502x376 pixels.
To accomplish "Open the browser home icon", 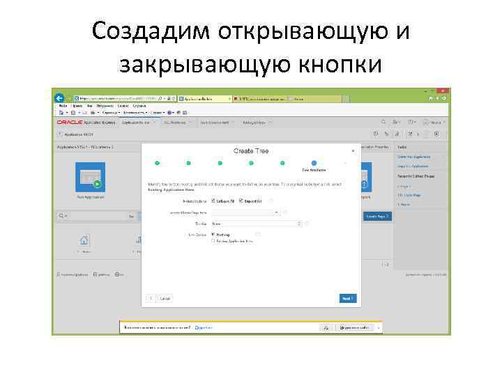I will click(x=431, y=98).
